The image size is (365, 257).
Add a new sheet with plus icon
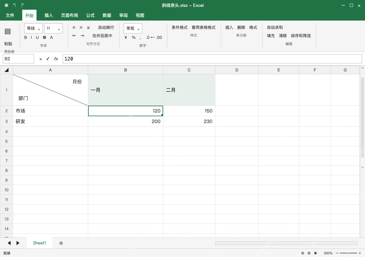click(x=61, y=243)
